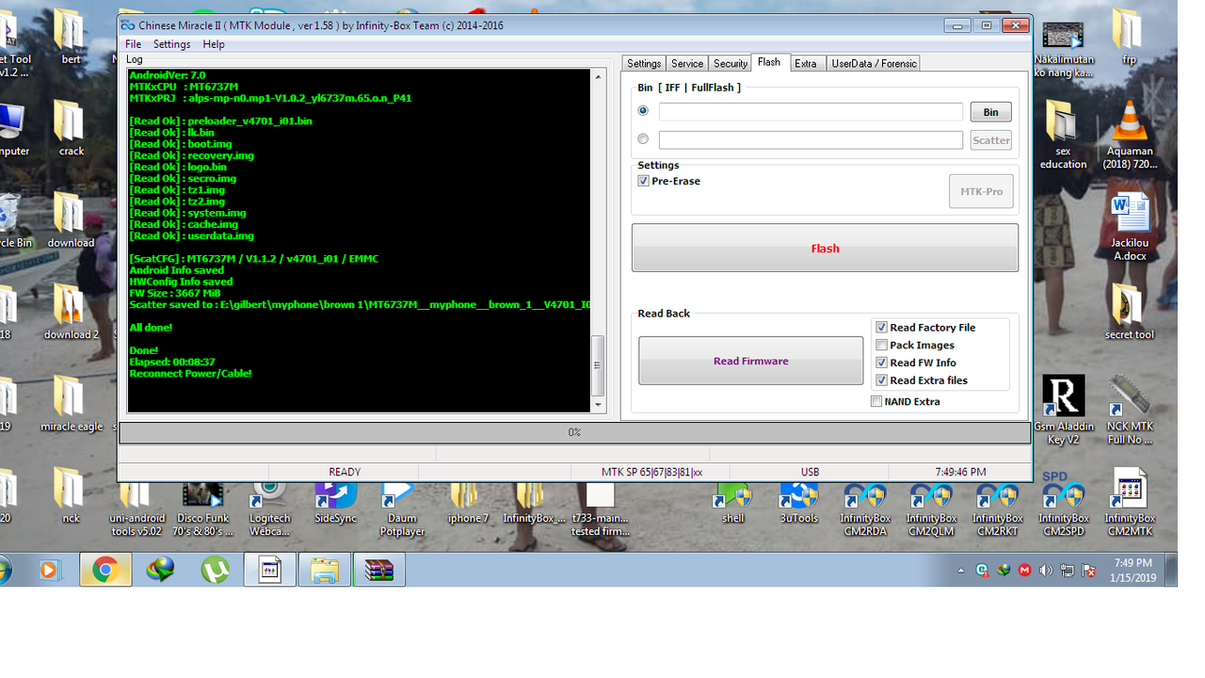The height and width of the screenshot is (678, 1205).
Task: Open the Settings menu
Action: (171, 44)
